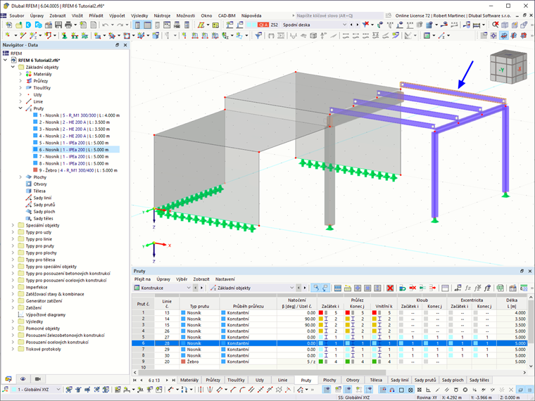Toggle the highlighted view mode button at toolbar right
Image resolution: width=535 pixels, height=401 pixels.
(503, 35)
